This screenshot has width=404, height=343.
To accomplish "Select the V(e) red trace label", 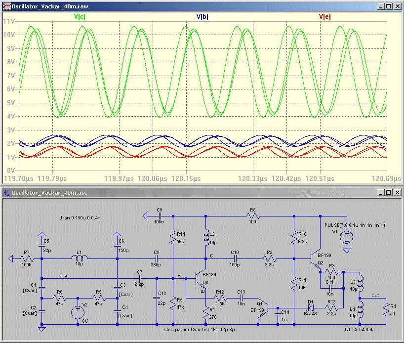I will pyautogui.click(x=324, y=17).
